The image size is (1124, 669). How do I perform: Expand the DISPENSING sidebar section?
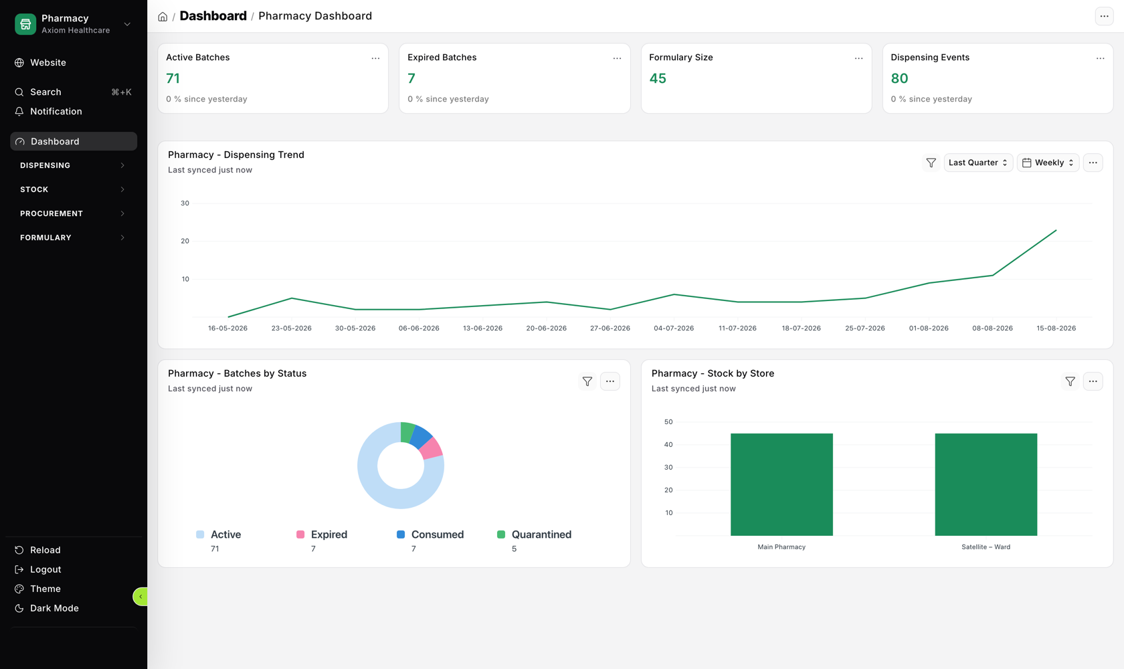(74, 165)
